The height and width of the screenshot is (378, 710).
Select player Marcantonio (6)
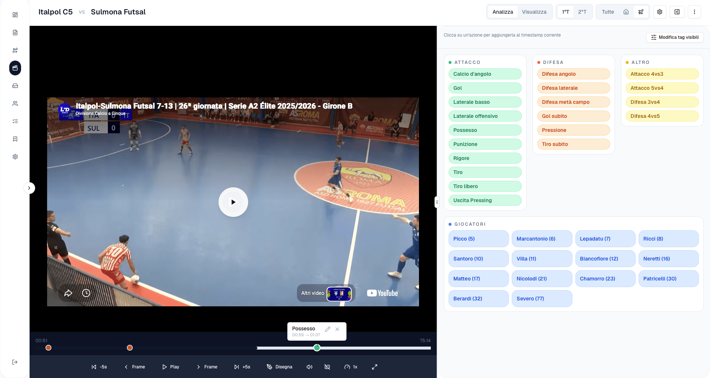click(542, 239)
